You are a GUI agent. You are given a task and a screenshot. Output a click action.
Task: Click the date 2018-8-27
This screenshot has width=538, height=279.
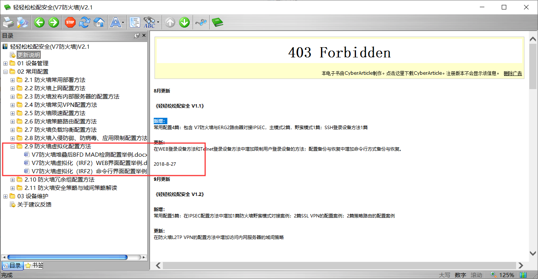[165, 164]
